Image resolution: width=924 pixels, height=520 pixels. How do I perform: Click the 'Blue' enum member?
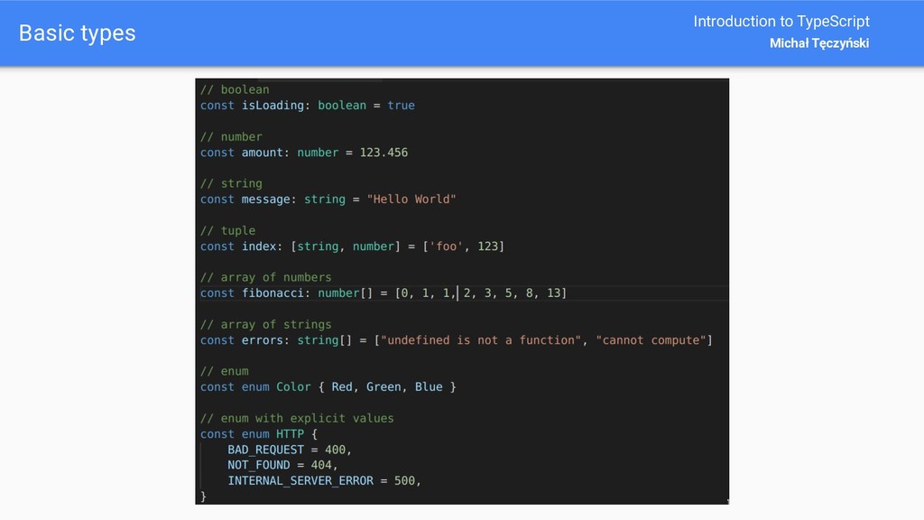coord(429,387)
